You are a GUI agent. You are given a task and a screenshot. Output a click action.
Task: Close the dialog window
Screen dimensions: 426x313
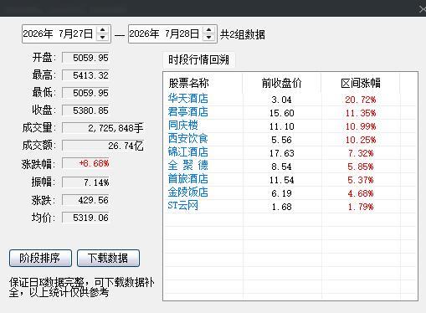click(423, 9)
